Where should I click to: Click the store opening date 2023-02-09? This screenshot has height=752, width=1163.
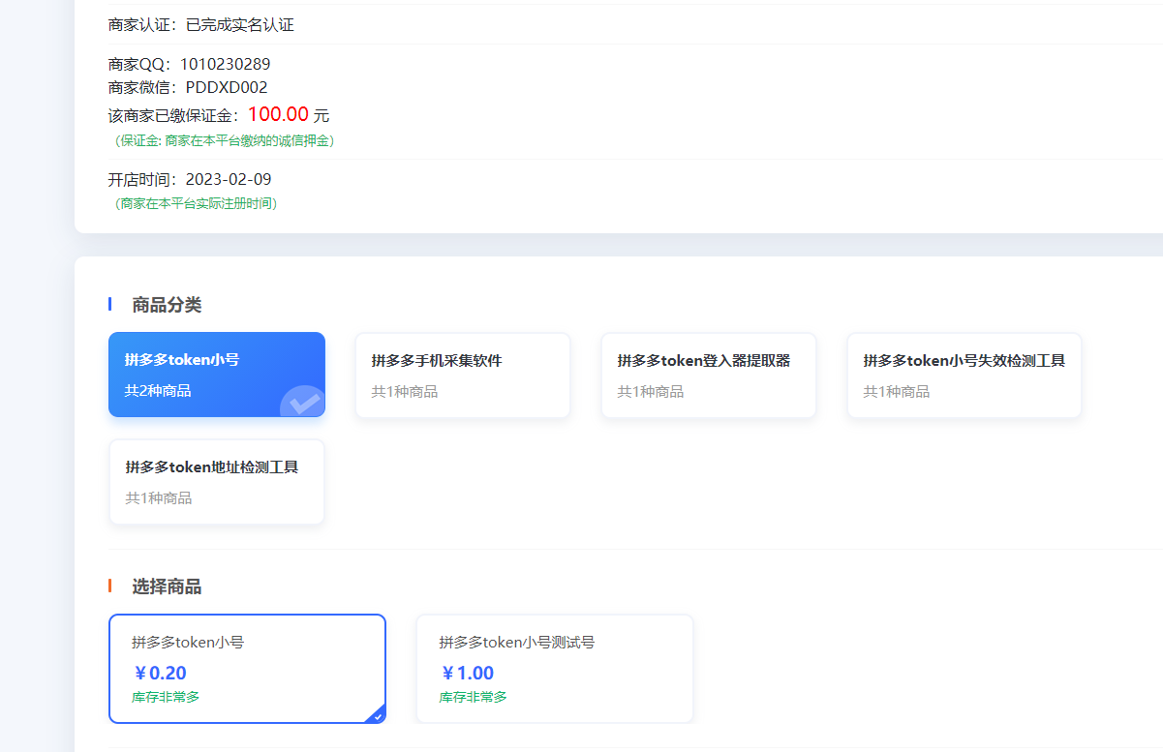click(229, 180)
